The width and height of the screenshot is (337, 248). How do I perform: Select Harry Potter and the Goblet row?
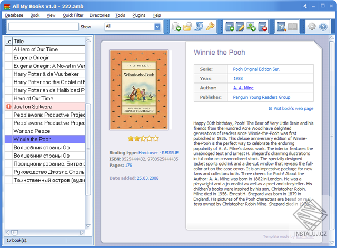pos(45,82)
